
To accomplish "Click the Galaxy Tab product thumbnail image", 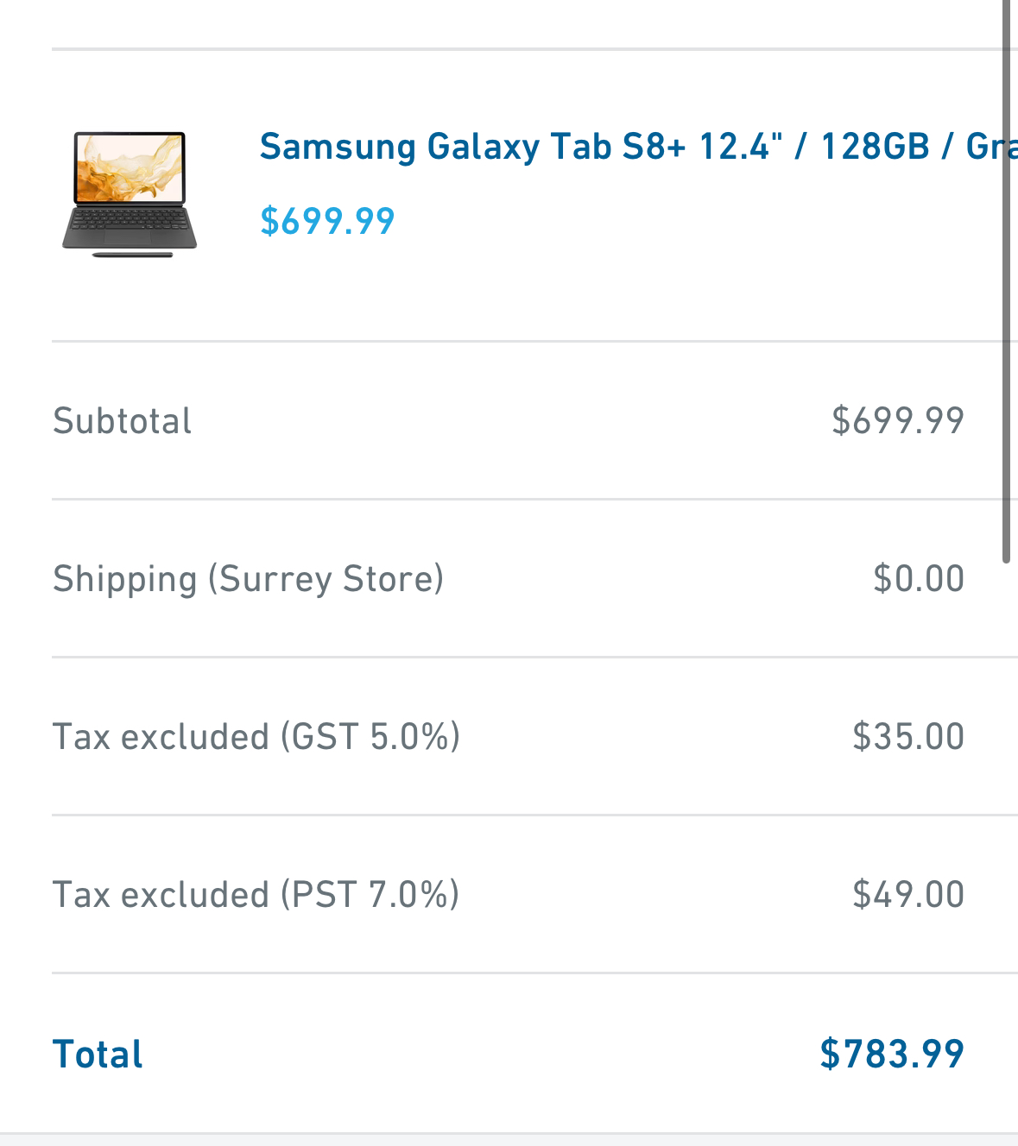I will point(130,194).
